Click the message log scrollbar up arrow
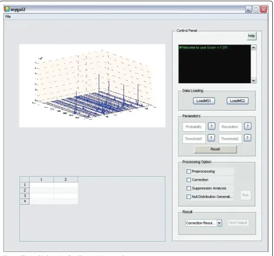 pos(254,47)
